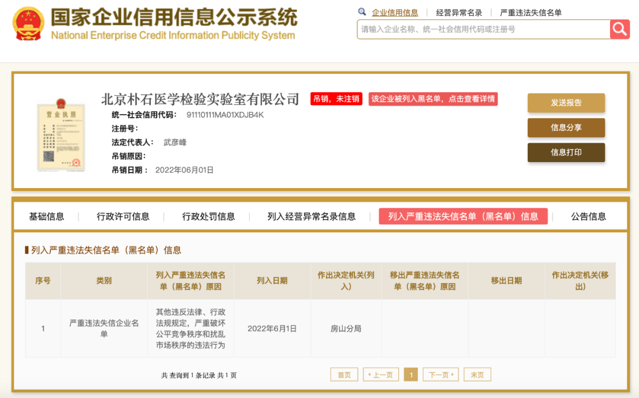Focus the enterprise name search input field
639x398 pixels.
click(x=483, y=30)
